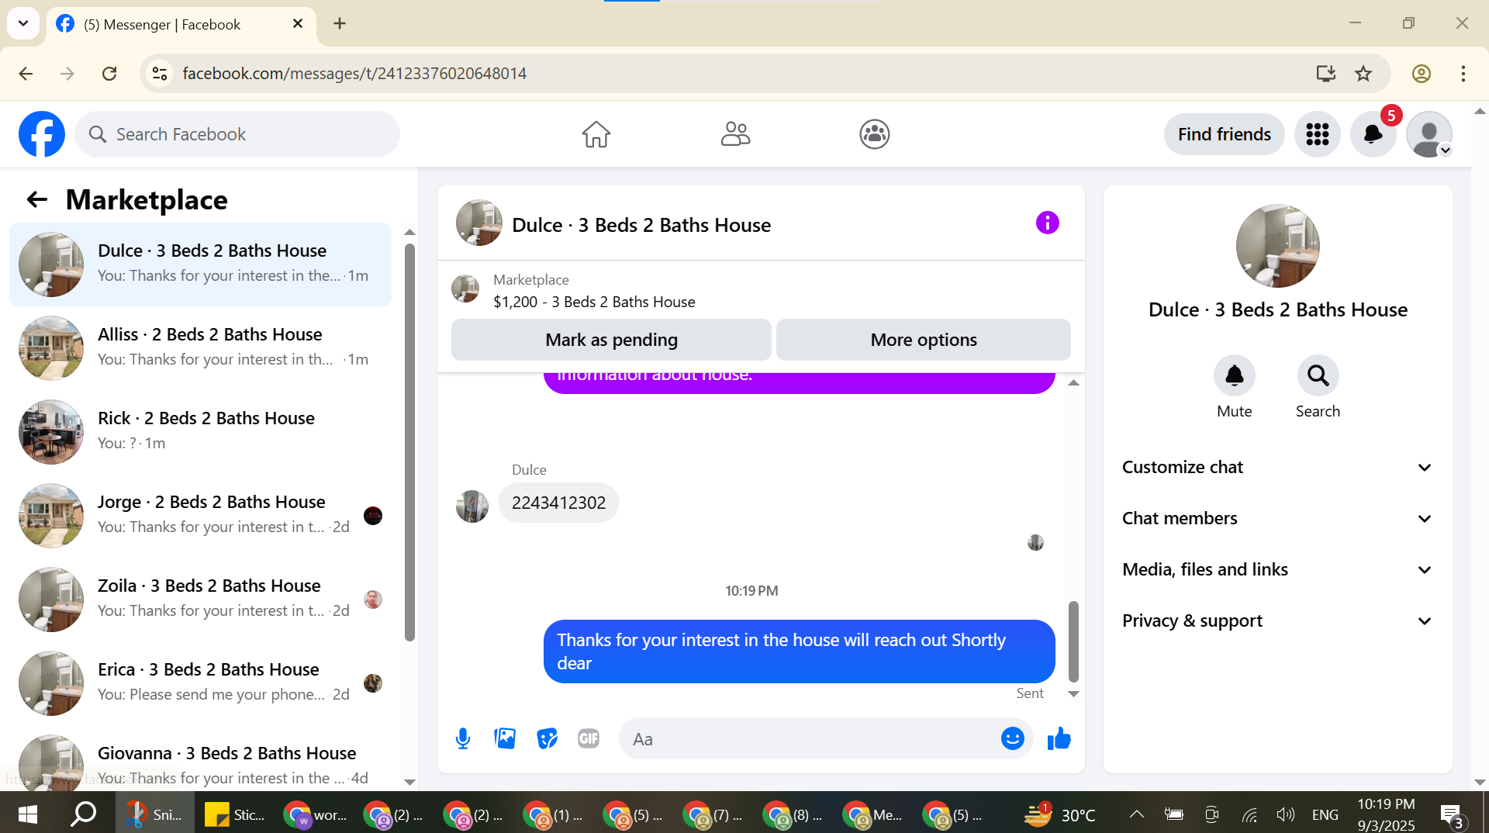This screenshot has width=1489, height=833.
Task: Open the $1,200 3 Beds 2 Baths listing link
Action: 594,302
